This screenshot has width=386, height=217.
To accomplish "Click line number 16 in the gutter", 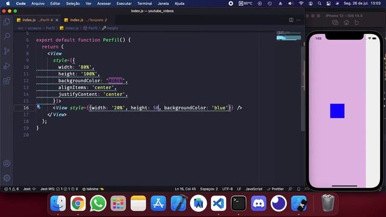I will [x=26, y=108].
